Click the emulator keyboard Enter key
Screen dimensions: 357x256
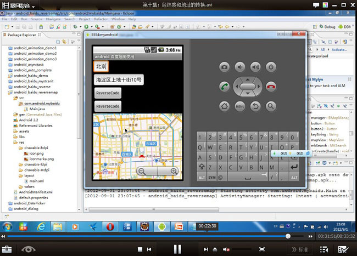[x=294, y=167]
